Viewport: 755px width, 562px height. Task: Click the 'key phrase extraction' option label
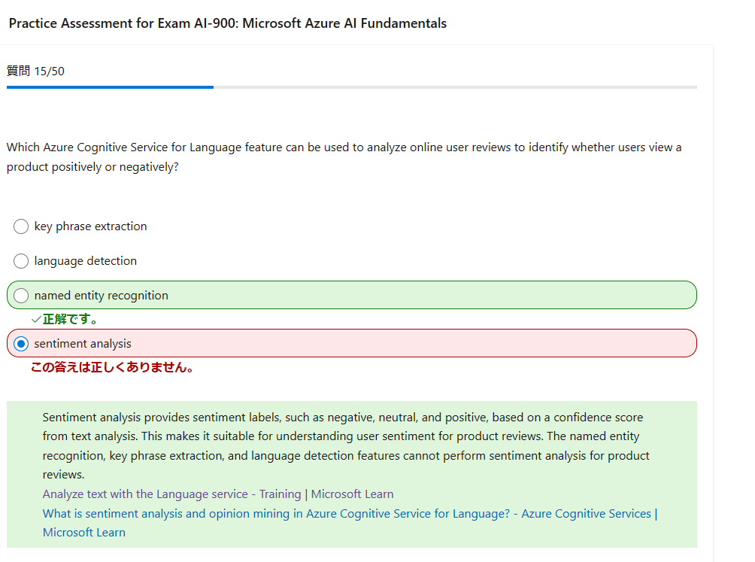pos(90,226)
